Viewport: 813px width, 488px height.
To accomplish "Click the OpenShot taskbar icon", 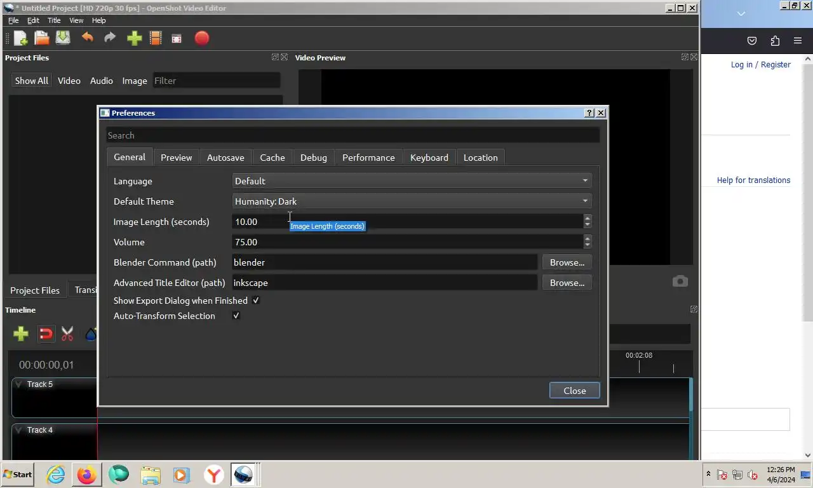I will click(243, 475).
